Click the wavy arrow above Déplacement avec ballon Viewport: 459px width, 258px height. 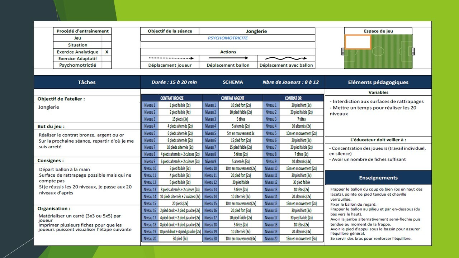coord(286,58)
